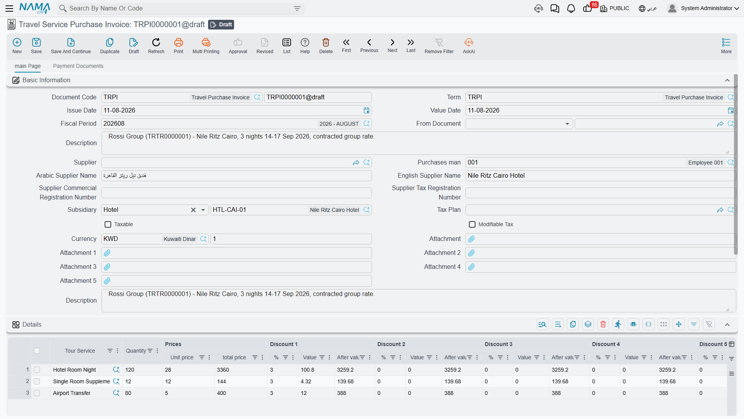The image size is (744, 419).
Task: Toggle the Taxable checkbox
Action: (108, 224)
